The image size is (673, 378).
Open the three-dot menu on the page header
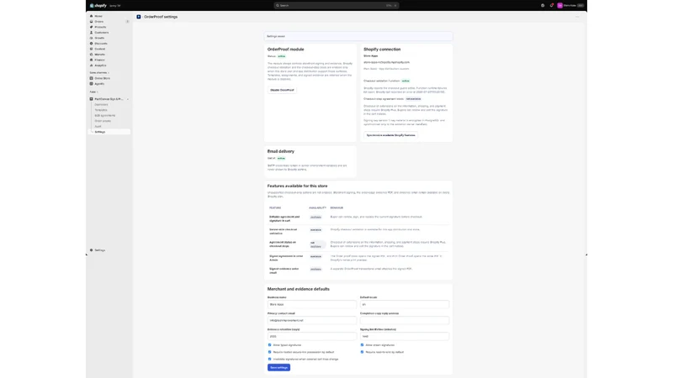click(x=577, y=17)
